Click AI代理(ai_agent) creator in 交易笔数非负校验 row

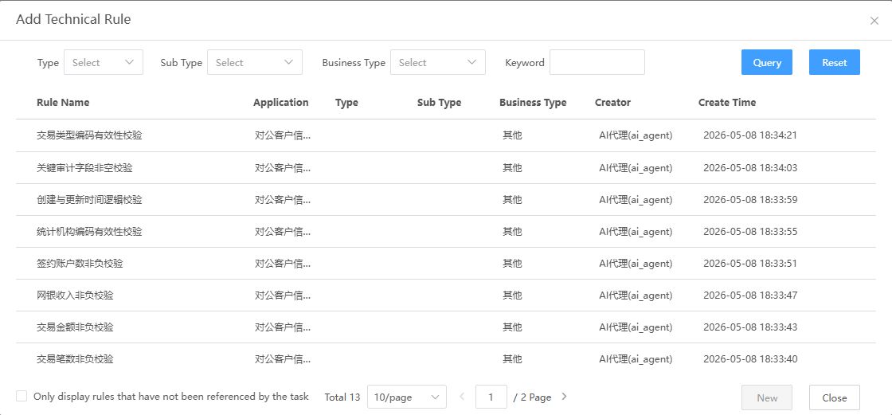pos(636,359)
